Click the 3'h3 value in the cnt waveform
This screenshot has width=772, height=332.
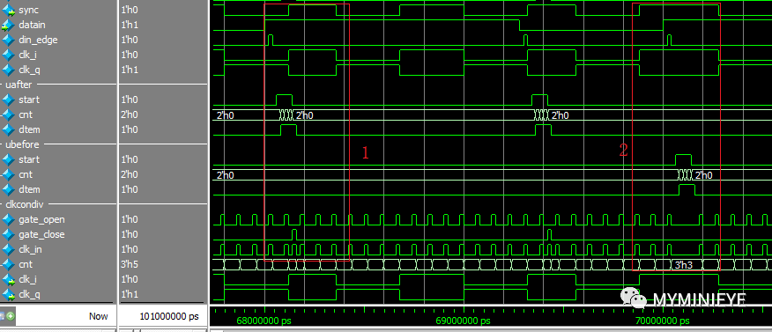tap(683, 265)
